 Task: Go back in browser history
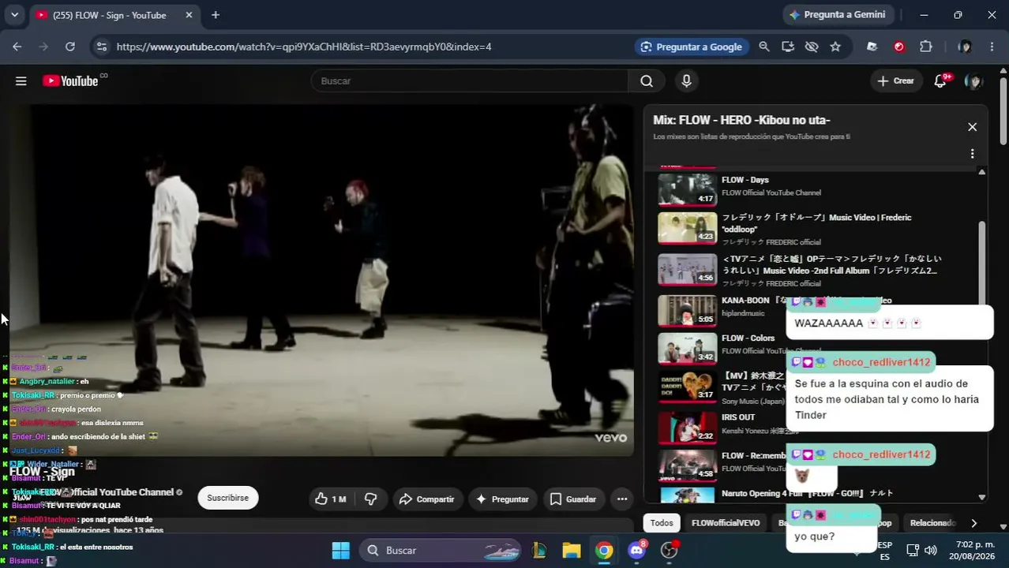[x=17, y=47]
